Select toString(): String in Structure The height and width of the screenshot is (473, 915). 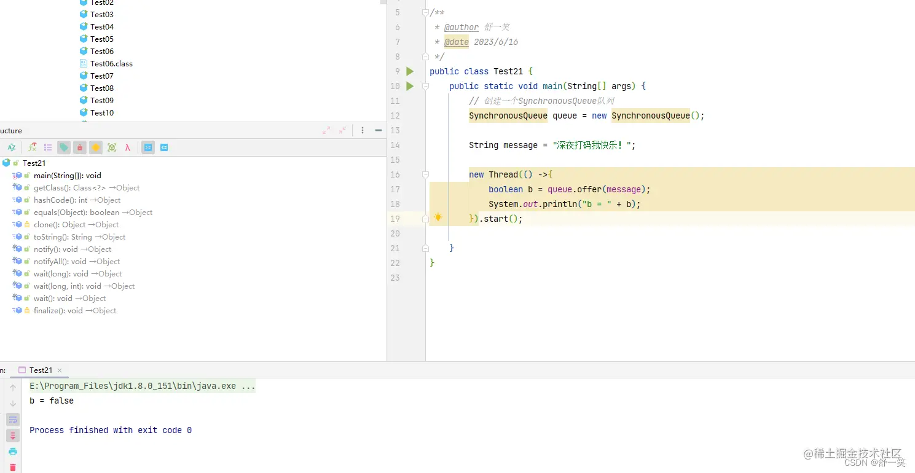(x=79, y=237)
